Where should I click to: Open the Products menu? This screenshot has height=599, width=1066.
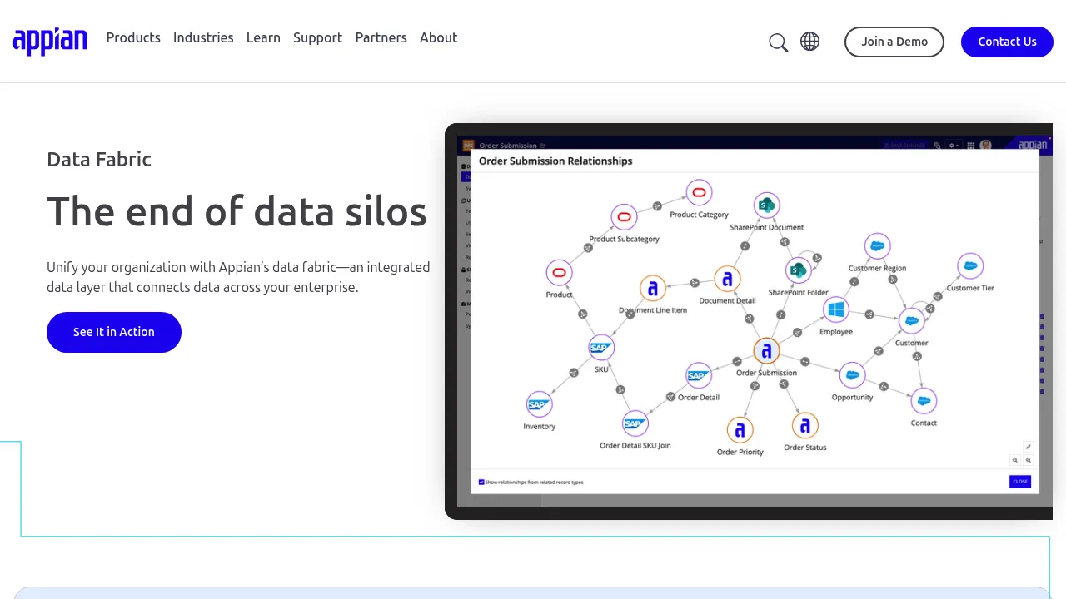(133, 37)
